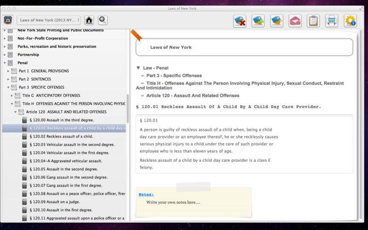The image size is (368, 230).
Task: Open the magnifier search tool
Action: point(103,20)
